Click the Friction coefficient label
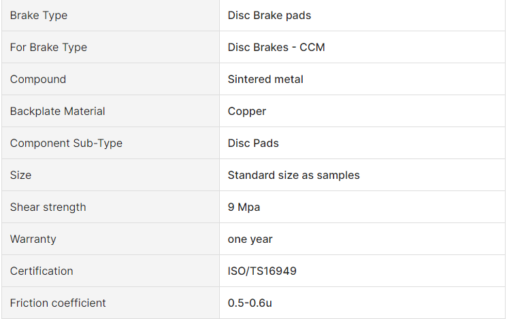507x319 pixels. pos(58,303)
